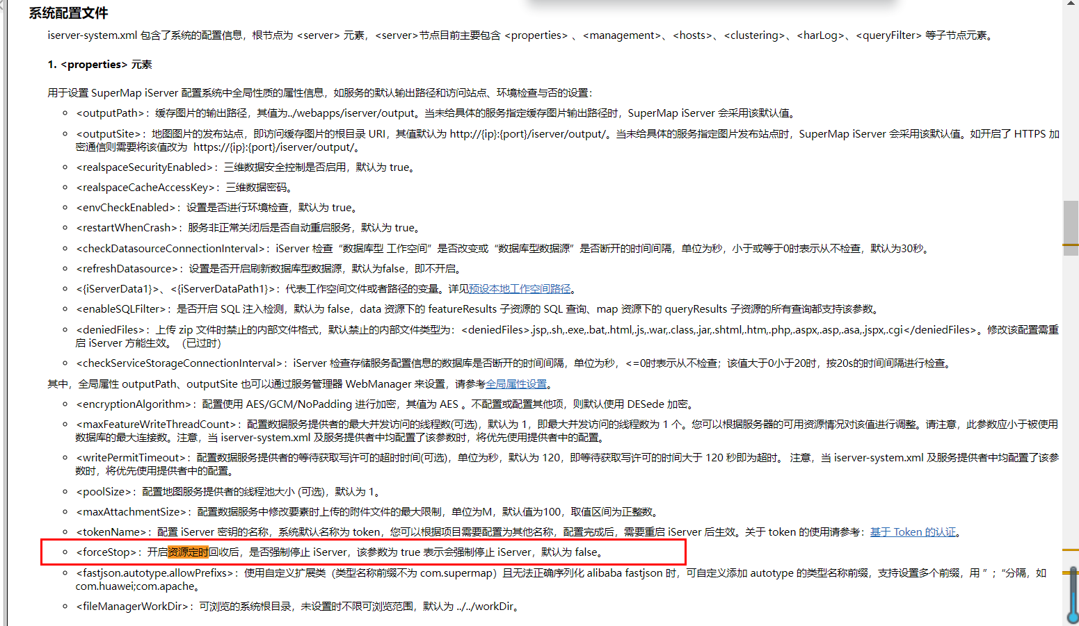Image resolution: width=1079 pixels, height=626 pixels.
Task: Click the 'iserver-system.xml 包含了系统的配置信息' intro sentence
Action: click(x=521, y=35)
